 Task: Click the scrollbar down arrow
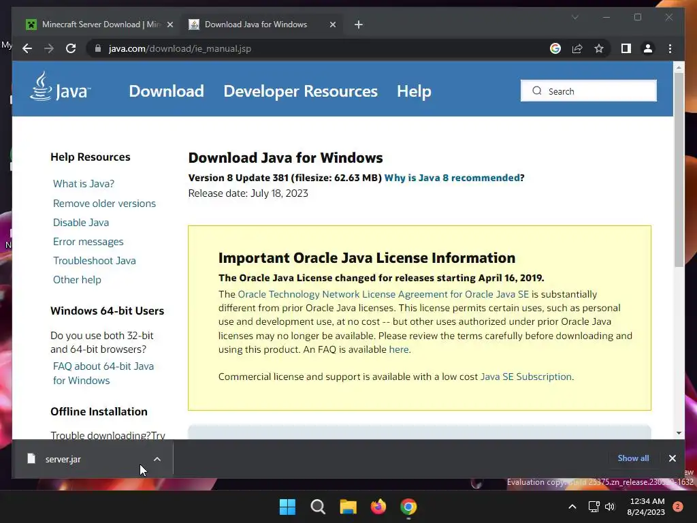[x=679, y=432]
